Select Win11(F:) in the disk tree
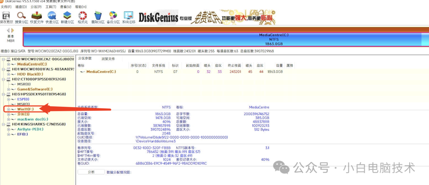 [x=25, y=109]
